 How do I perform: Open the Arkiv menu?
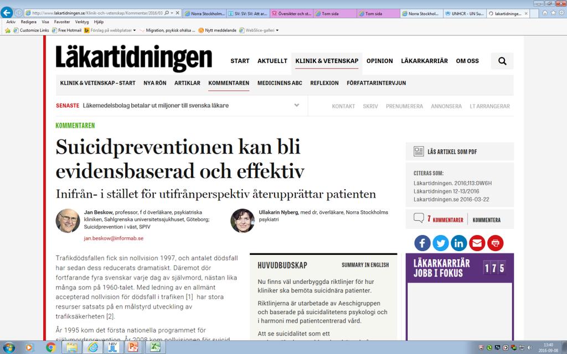point(11,22)
